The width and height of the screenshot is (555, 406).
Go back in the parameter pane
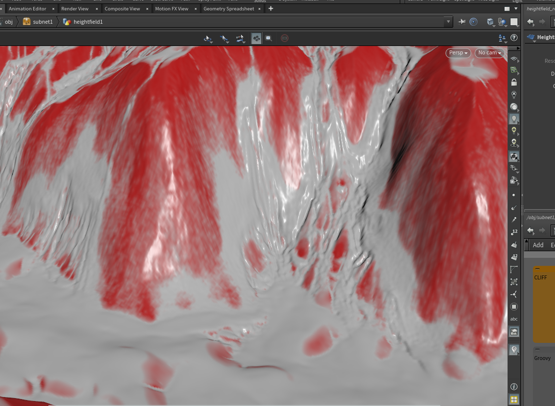tap(530, 22)
